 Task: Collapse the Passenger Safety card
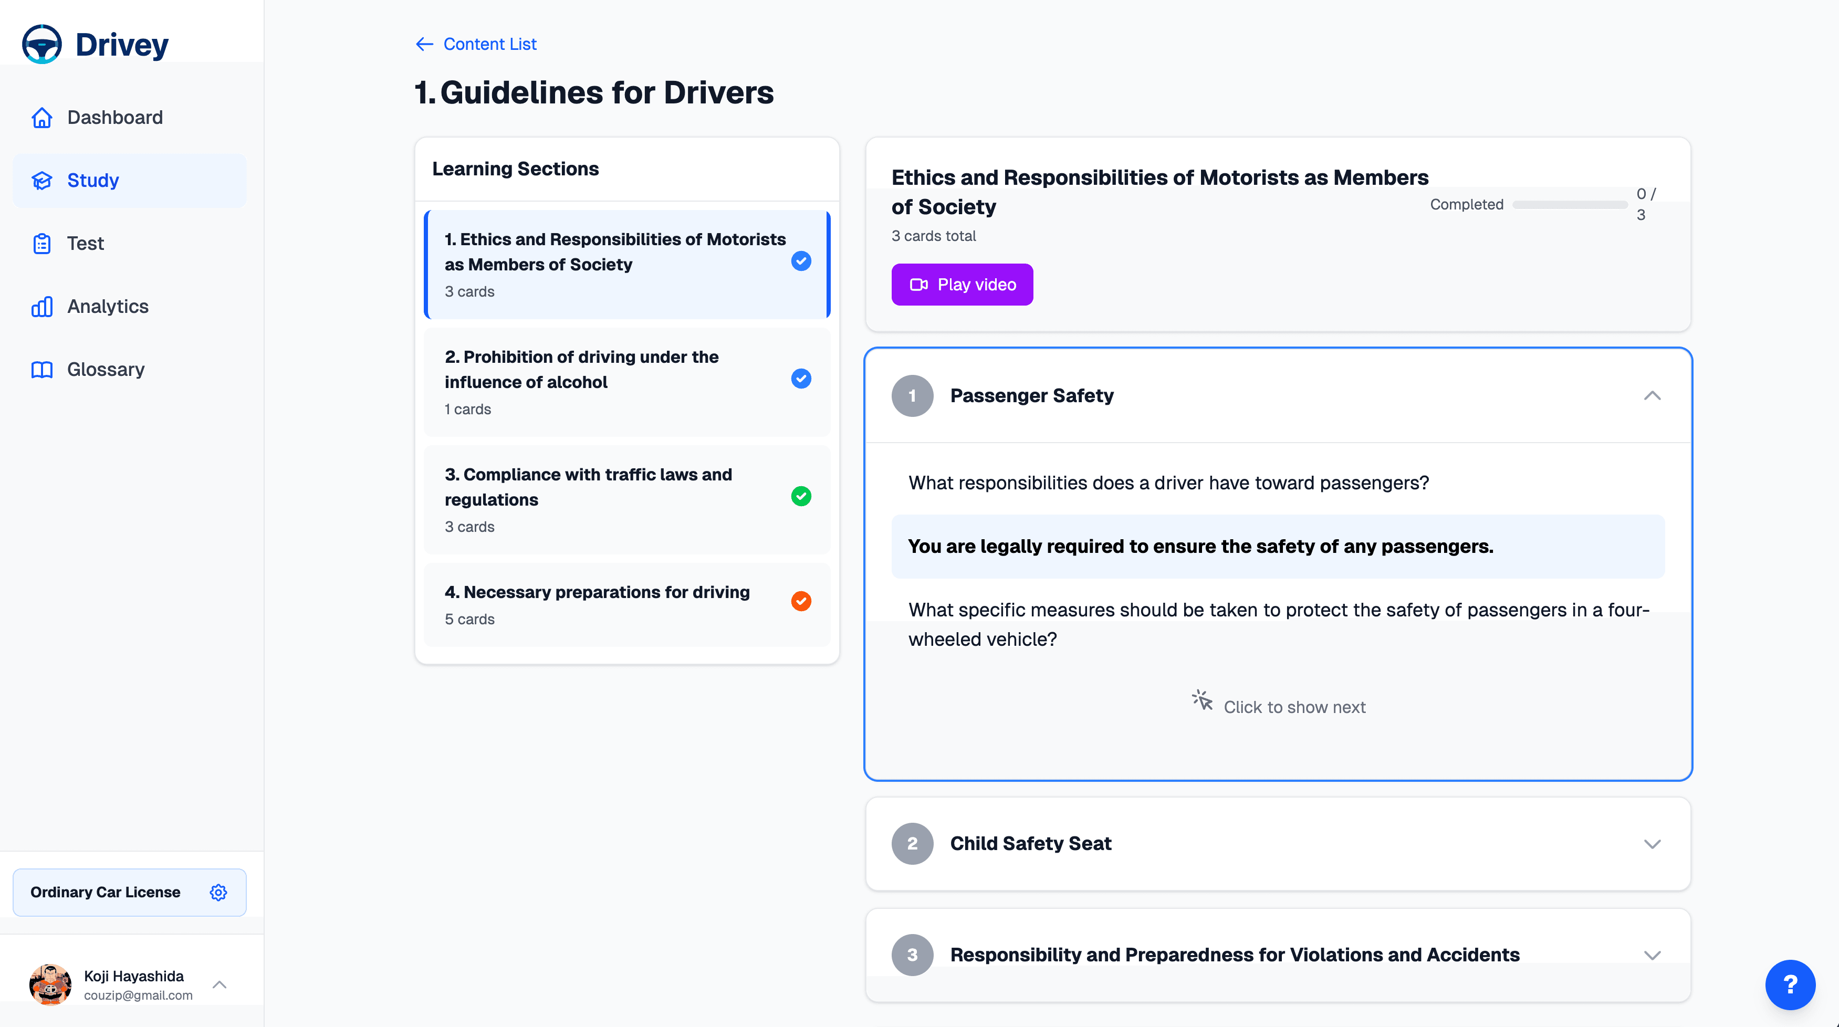pyautogui.click(x=1652, y=395)
